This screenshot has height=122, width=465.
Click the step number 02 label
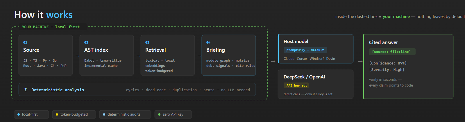pos(86,42)
